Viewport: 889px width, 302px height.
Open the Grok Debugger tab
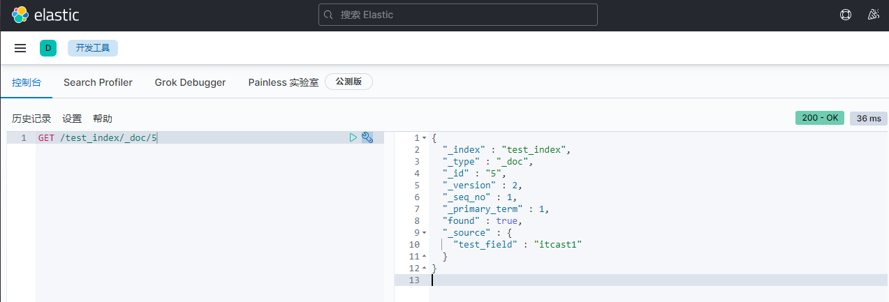(x=190, y=82)
